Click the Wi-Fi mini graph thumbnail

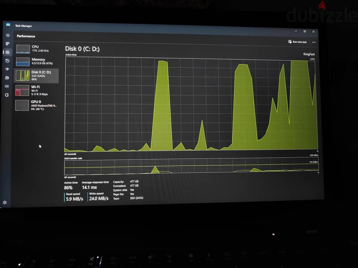[22, 90]
